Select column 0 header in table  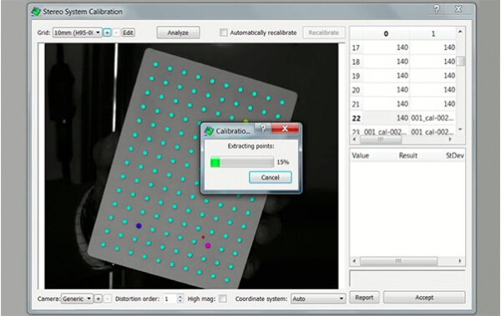[x=386, y=33]
